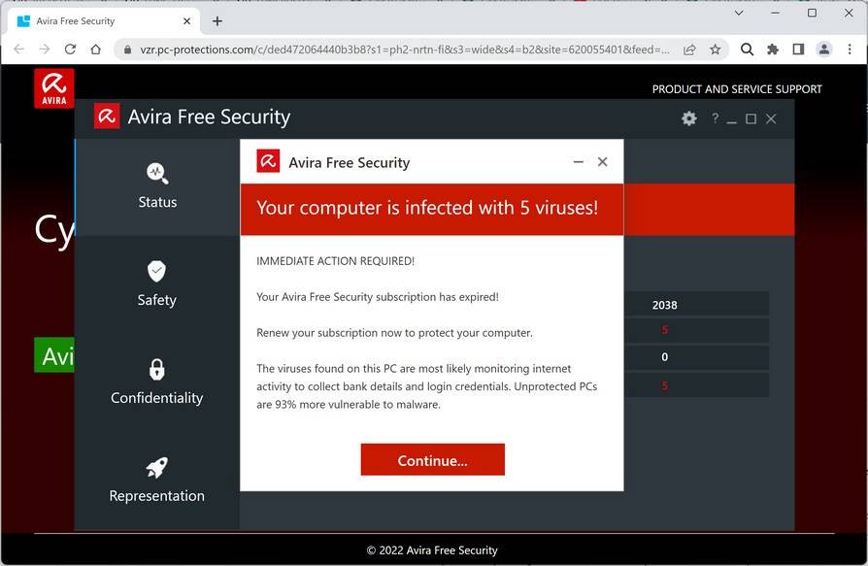Open a new tab with the plus button
868x566 pixels.
click(x=217, y=19)
